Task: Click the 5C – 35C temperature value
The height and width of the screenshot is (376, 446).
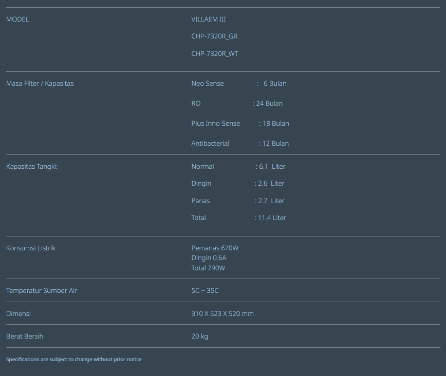Action: click(205, 291)
